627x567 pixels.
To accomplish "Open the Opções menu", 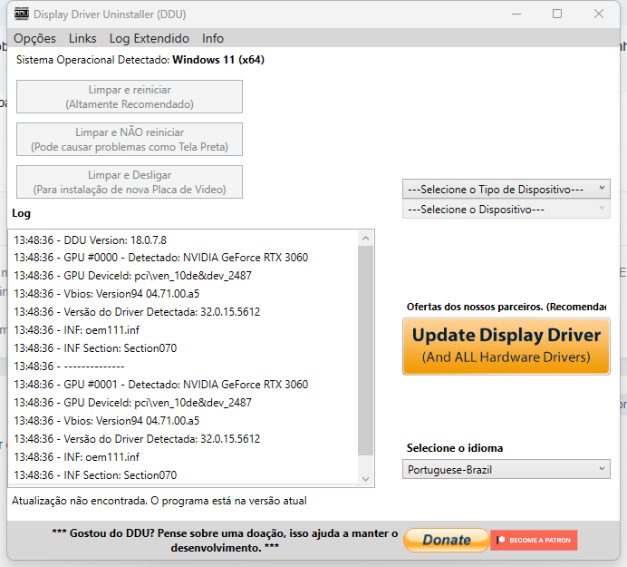I will pos(34,38).
